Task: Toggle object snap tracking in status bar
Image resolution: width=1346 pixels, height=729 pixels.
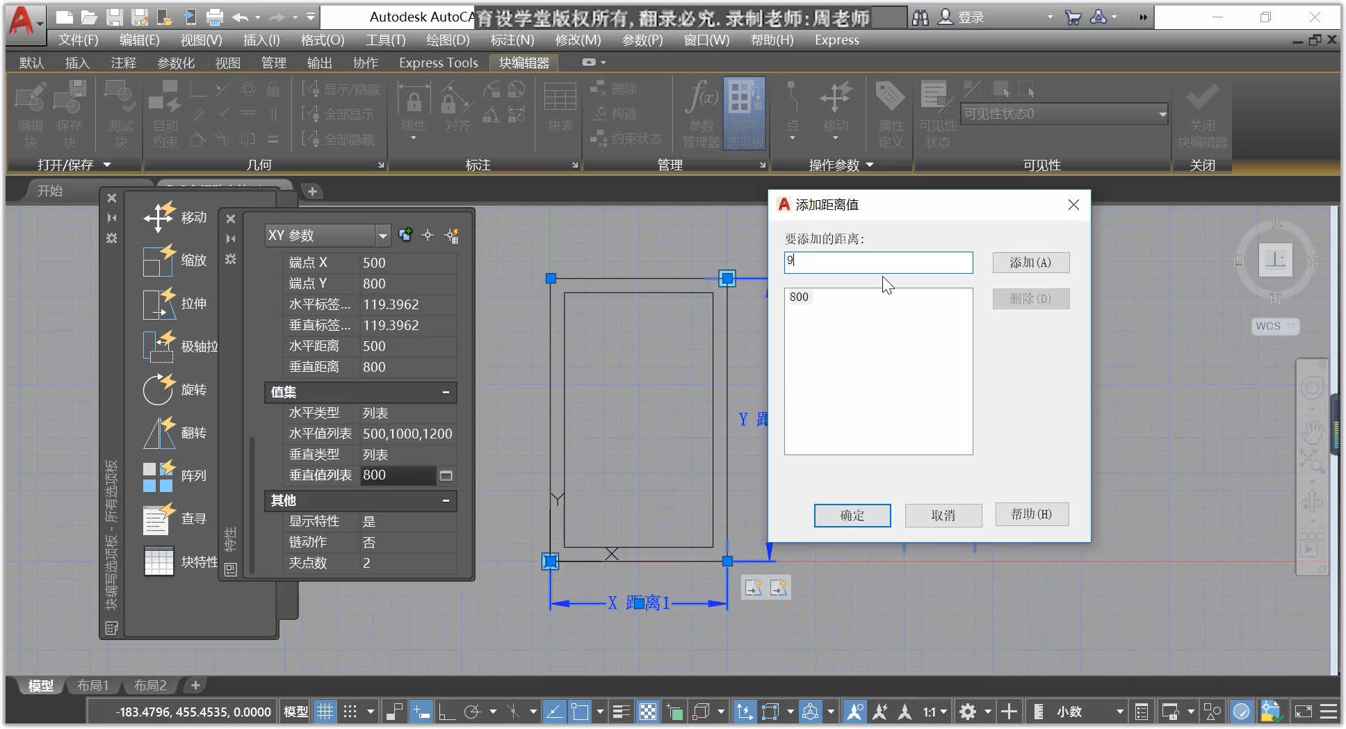Action: pyautogui.click(x=554, y=712)
